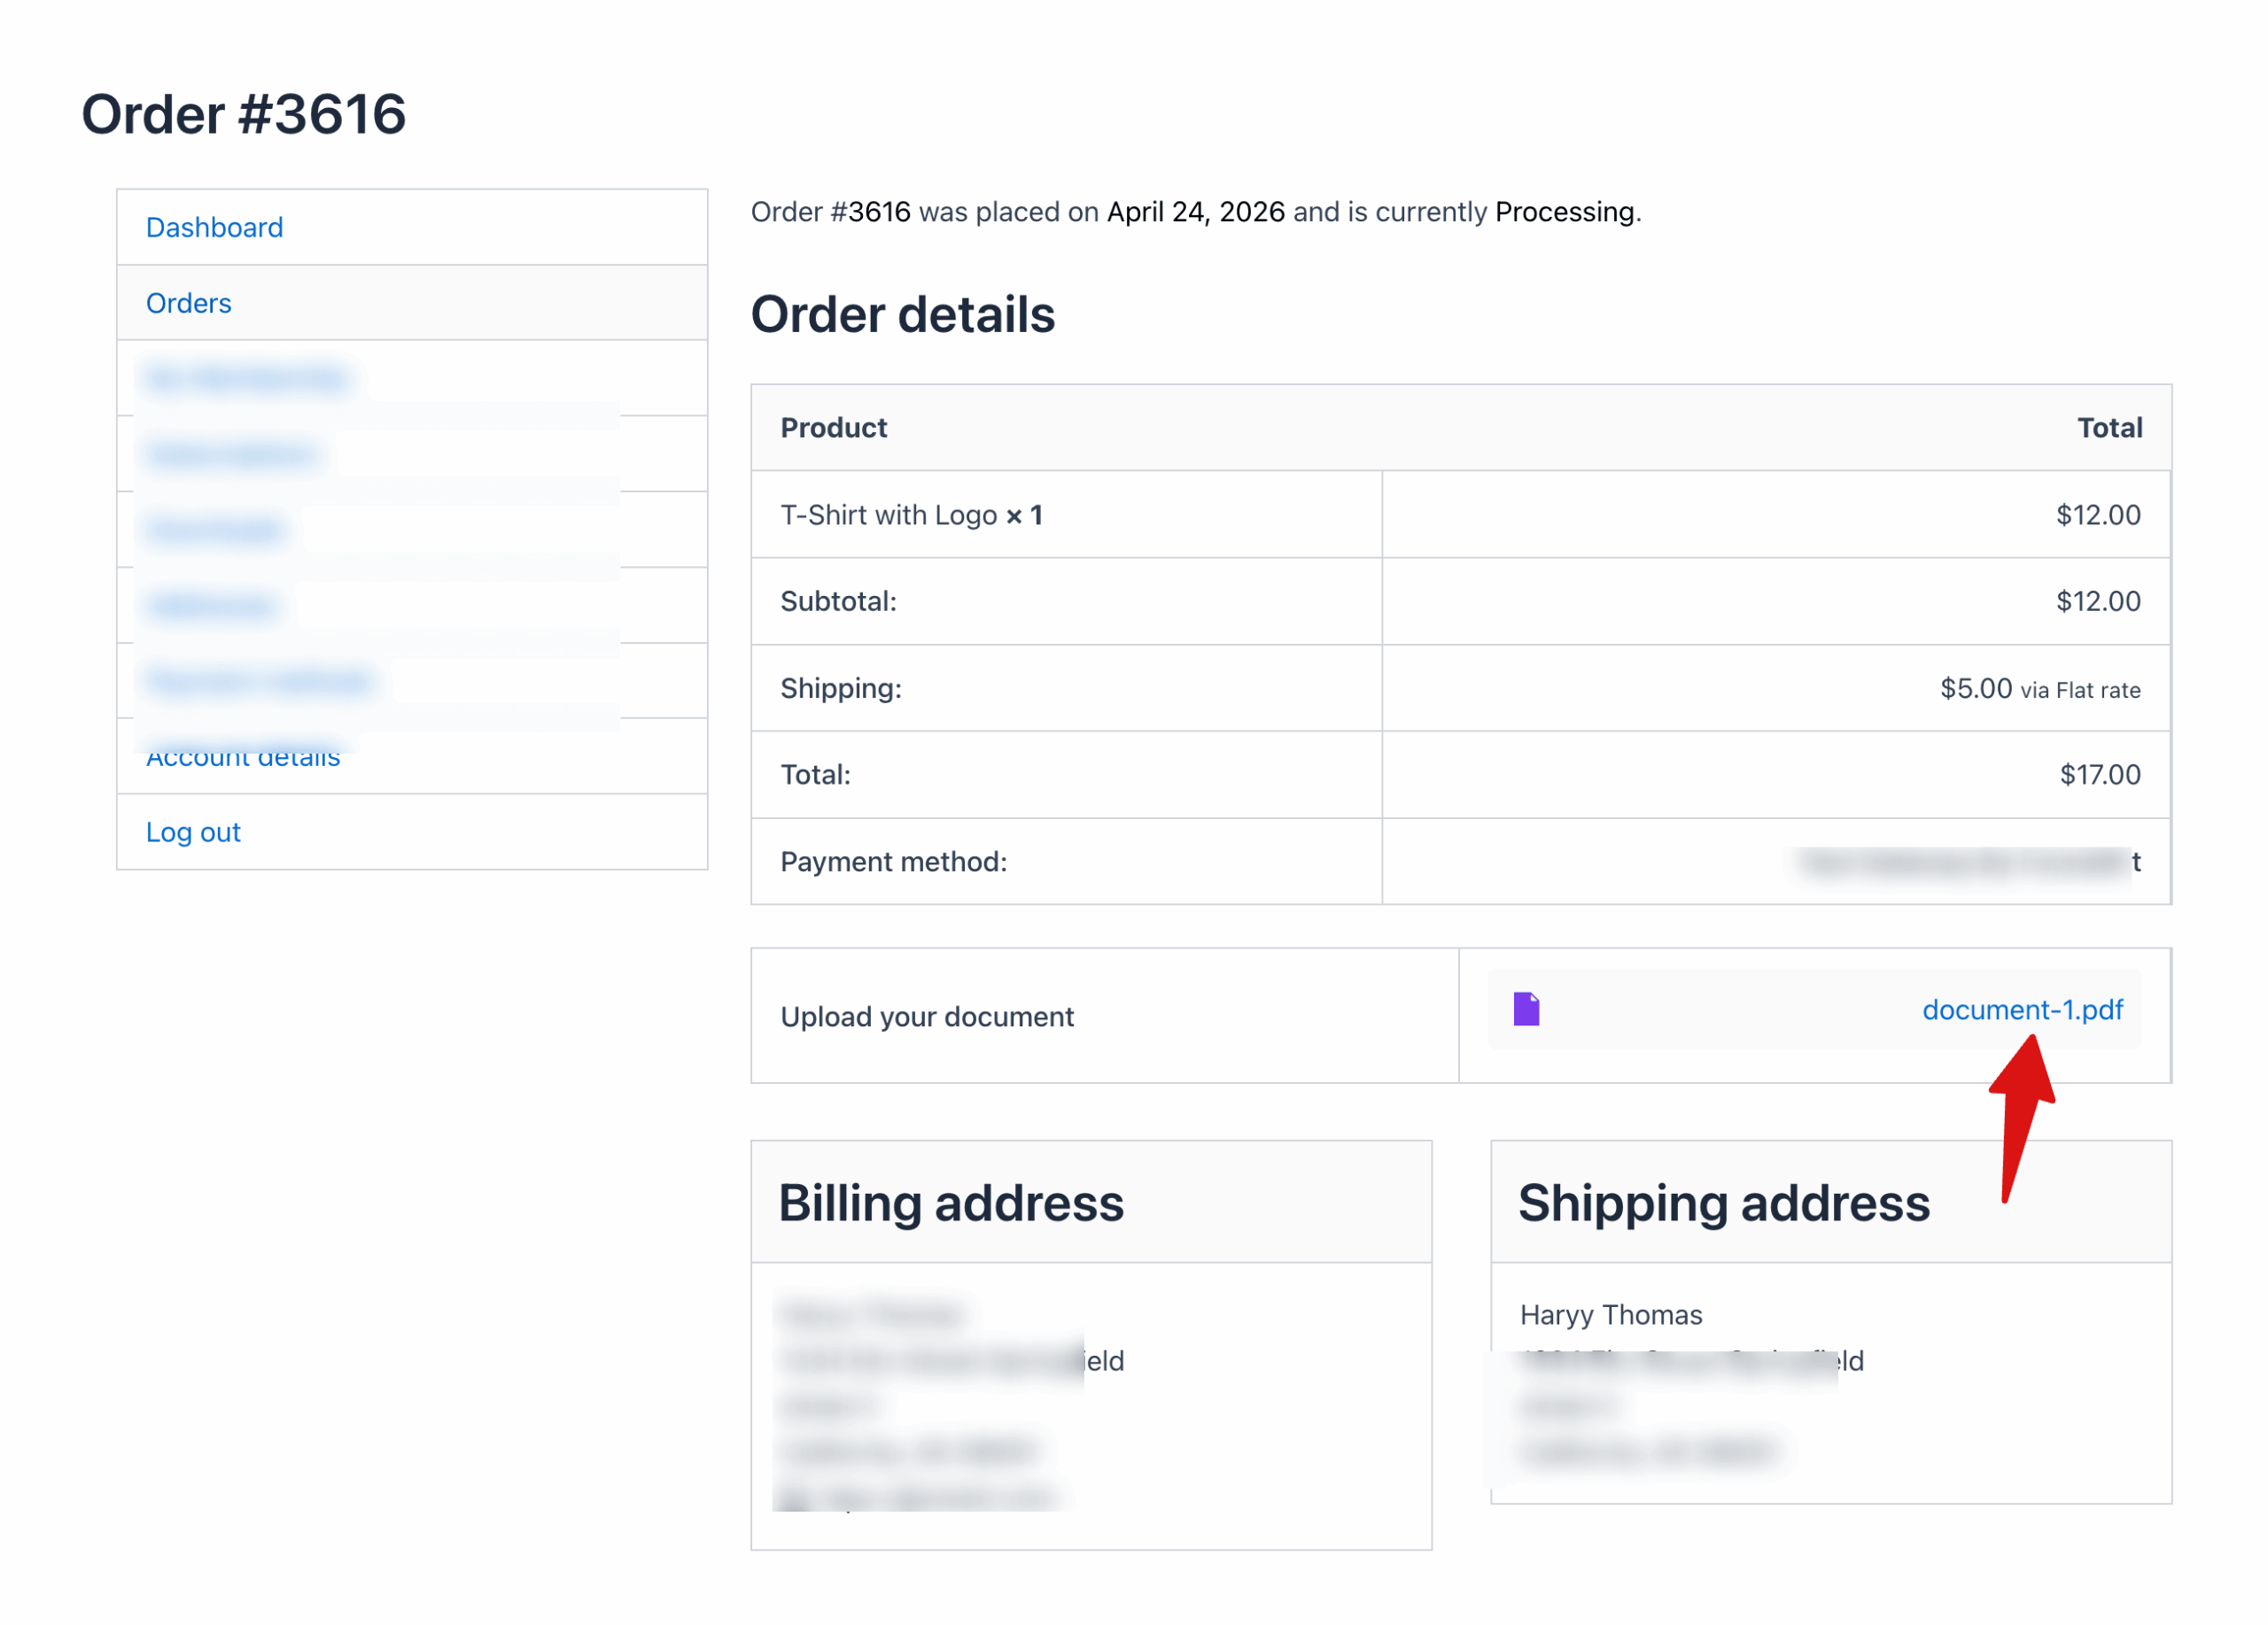This screenshot has width=2268, height=1625.
Task: Open the document-1.pdf link
Action: click(x=2021, y=1010)
